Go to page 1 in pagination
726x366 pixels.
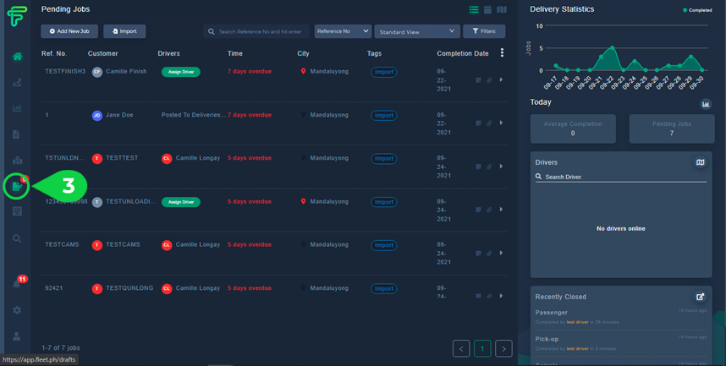(482, 348)
